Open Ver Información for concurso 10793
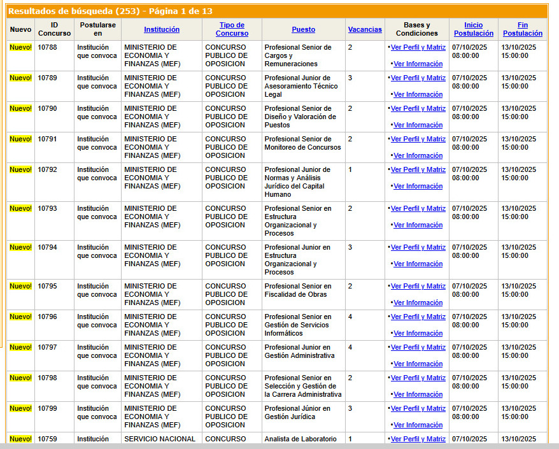This screenshot has height=449, width=559. click(418, 225)
